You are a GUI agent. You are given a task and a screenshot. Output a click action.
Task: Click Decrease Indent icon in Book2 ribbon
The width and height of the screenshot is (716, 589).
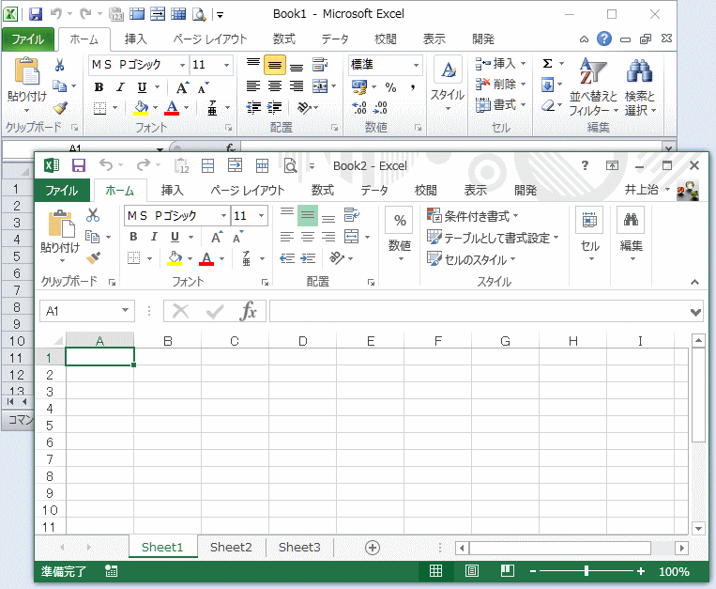point(287,258)
